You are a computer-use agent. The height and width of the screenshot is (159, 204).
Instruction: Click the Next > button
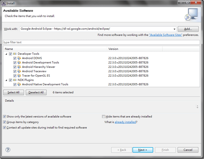pos(143,150)
